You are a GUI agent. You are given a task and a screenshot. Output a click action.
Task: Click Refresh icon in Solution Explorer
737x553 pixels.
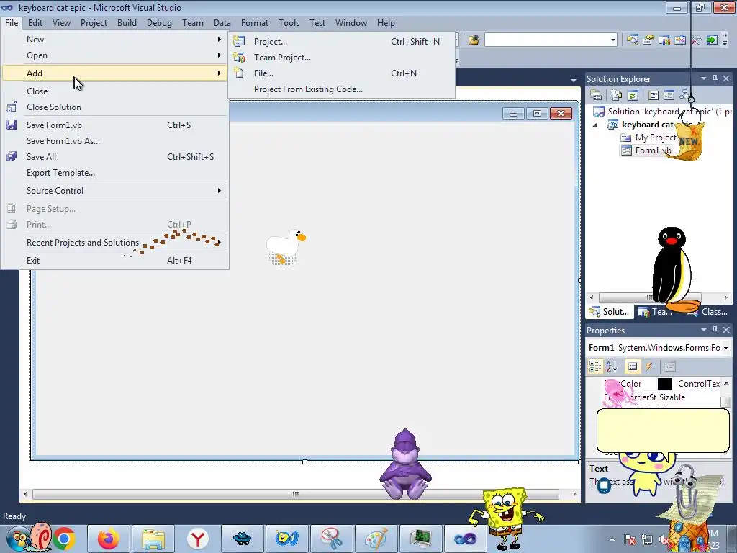coord(633,96)
